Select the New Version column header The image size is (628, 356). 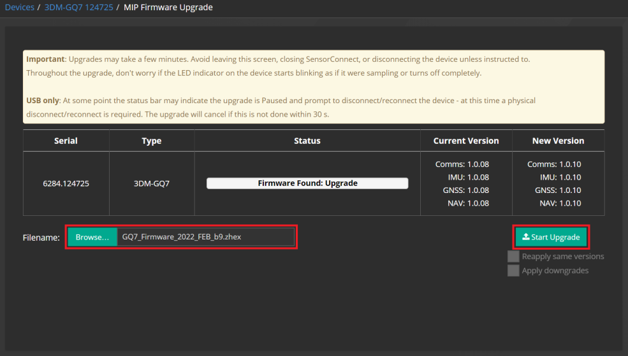click(x=558, y=141)
